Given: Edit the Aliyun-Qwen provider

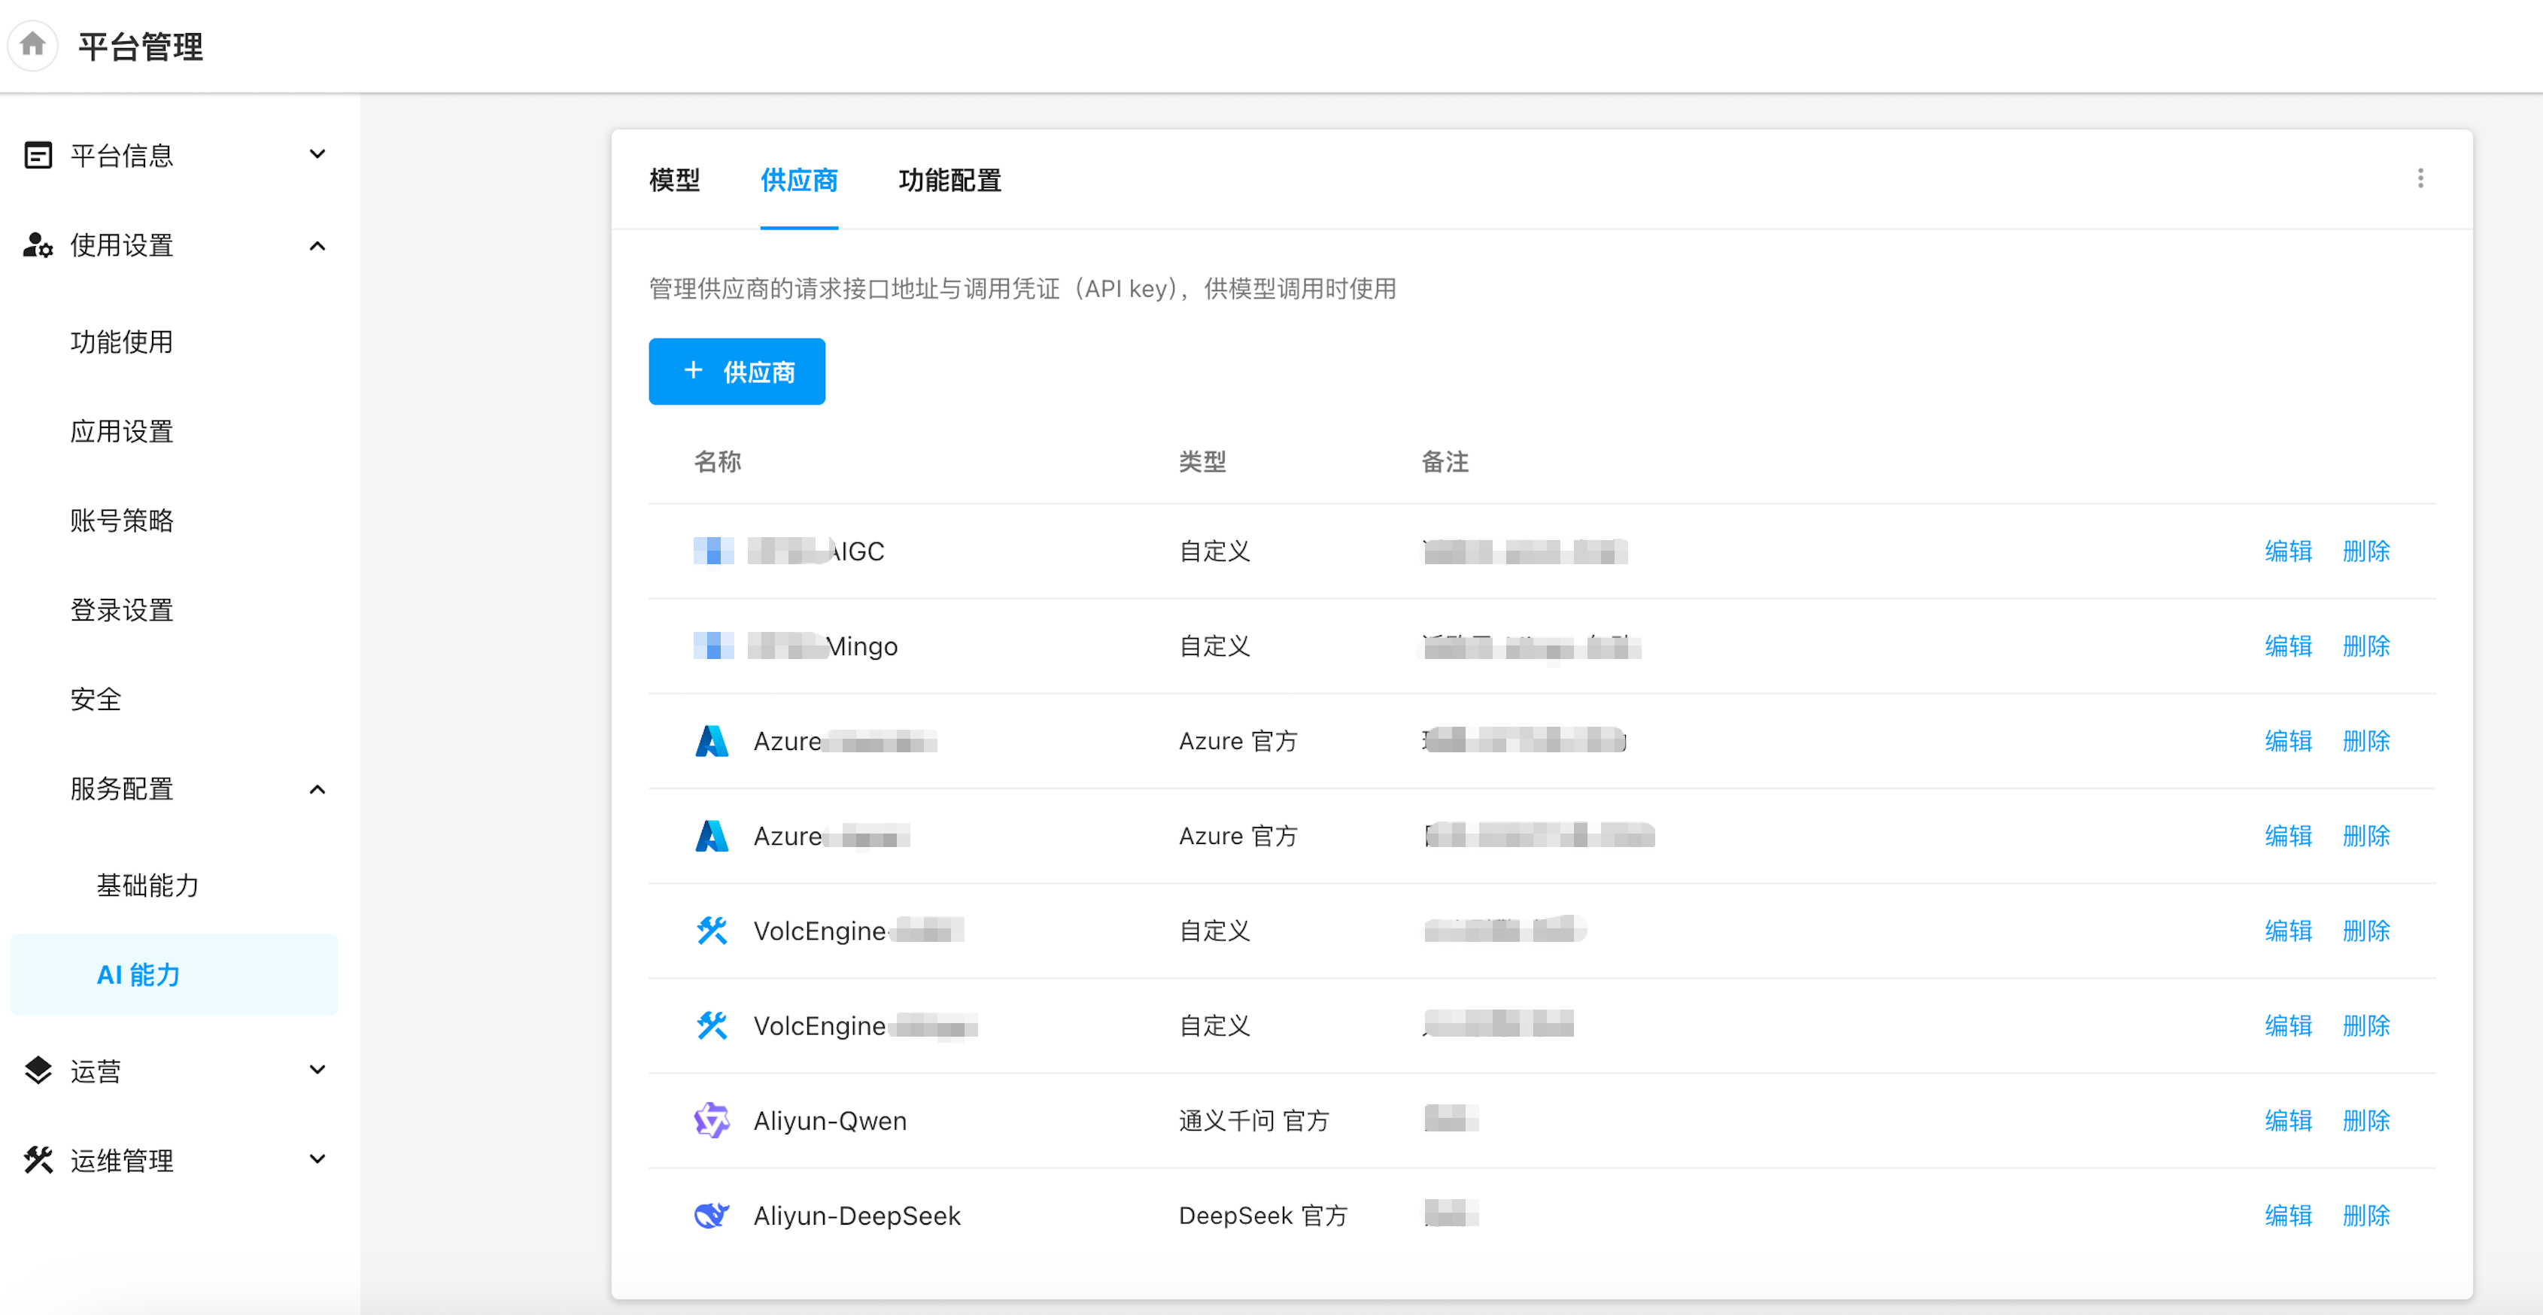Looking at the screenshot, I should (x=2287, y=1120).
